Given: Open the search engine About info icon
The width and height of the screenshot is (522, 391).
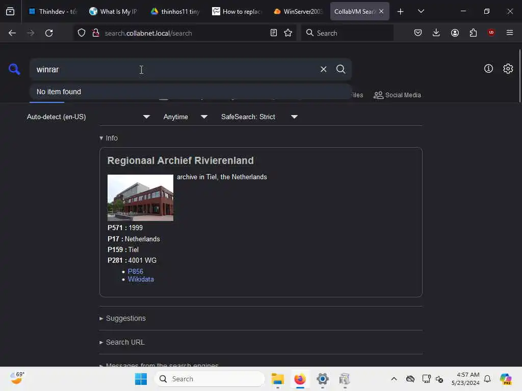Looking at the screenshot, I should (x=488, y=69).
